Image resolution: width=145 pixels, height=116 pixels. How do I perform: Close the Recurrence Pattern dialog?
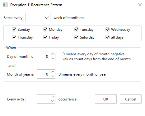[140, 5]
